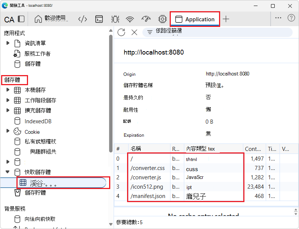Image resolution: width=299 pixels, height=229 pixels.
Task: Open the Debugger panel bug icon
Action: [115, 19]
